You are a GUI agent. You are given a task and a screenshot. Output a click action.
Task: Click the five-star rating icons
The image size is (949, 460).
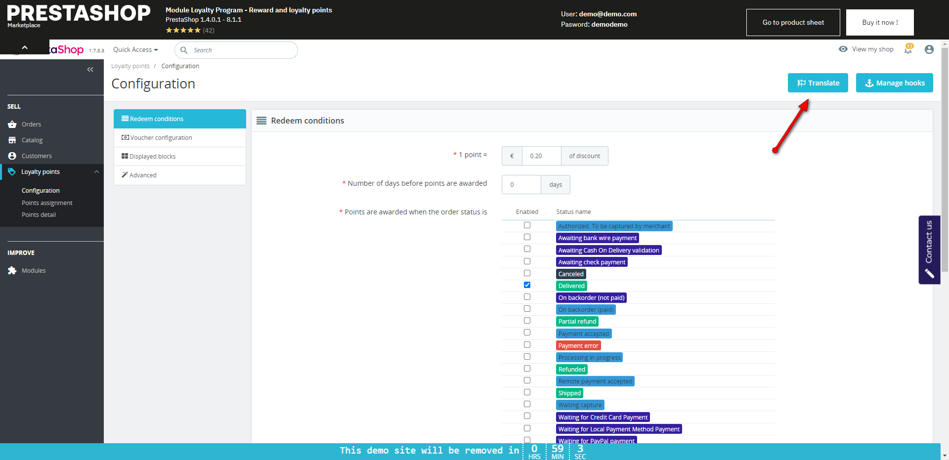(183, 30)
